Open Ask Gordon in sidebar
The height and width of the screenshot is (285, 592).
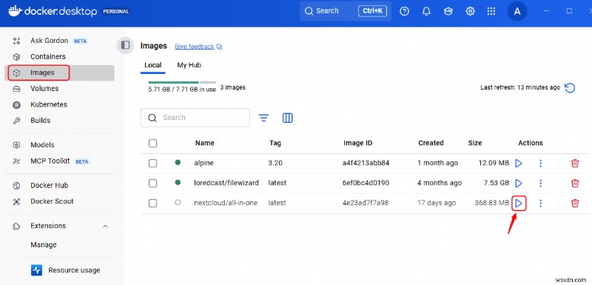coord(59,41)
